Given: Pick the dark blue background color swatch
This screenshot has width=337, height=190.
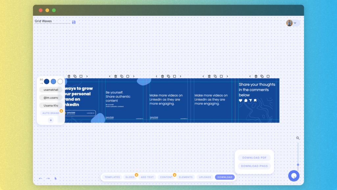Looking at the screenshot, I should coord(47,81).
